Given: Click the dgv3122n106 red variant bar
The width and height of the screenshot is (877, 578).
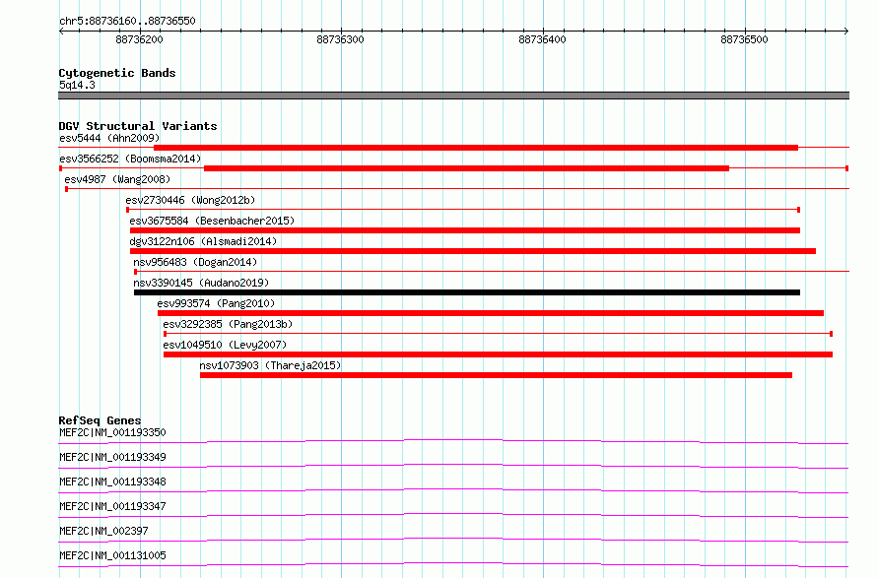Looking at the screenshot, I should (x=473, y=251).
